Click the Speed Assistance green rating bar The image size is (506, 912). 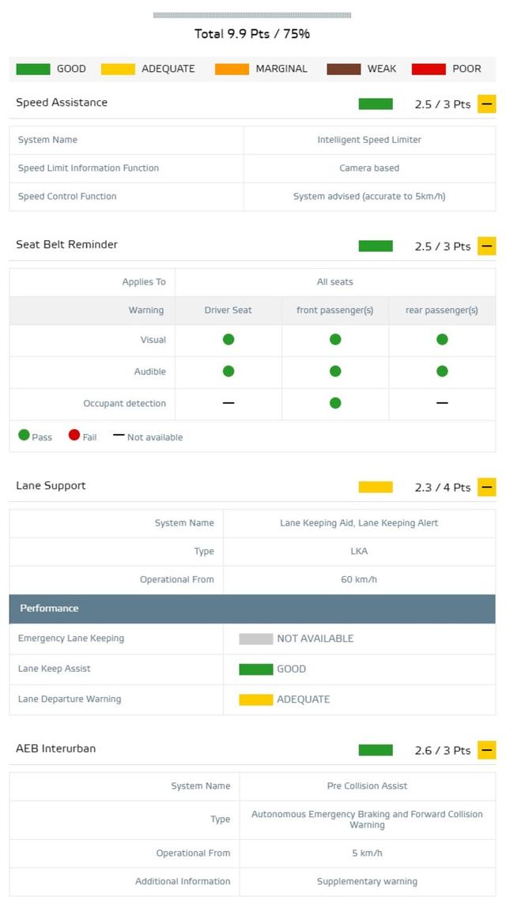[376, 104]
